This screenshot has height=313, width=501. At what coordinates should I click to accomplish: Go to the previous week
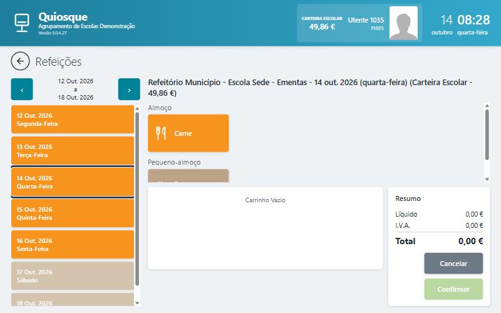pos(22,90)
